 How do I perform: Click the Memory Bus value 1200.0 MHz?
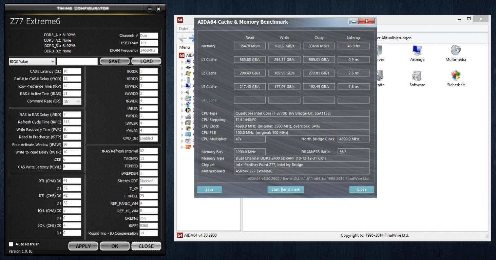[250, 152]
